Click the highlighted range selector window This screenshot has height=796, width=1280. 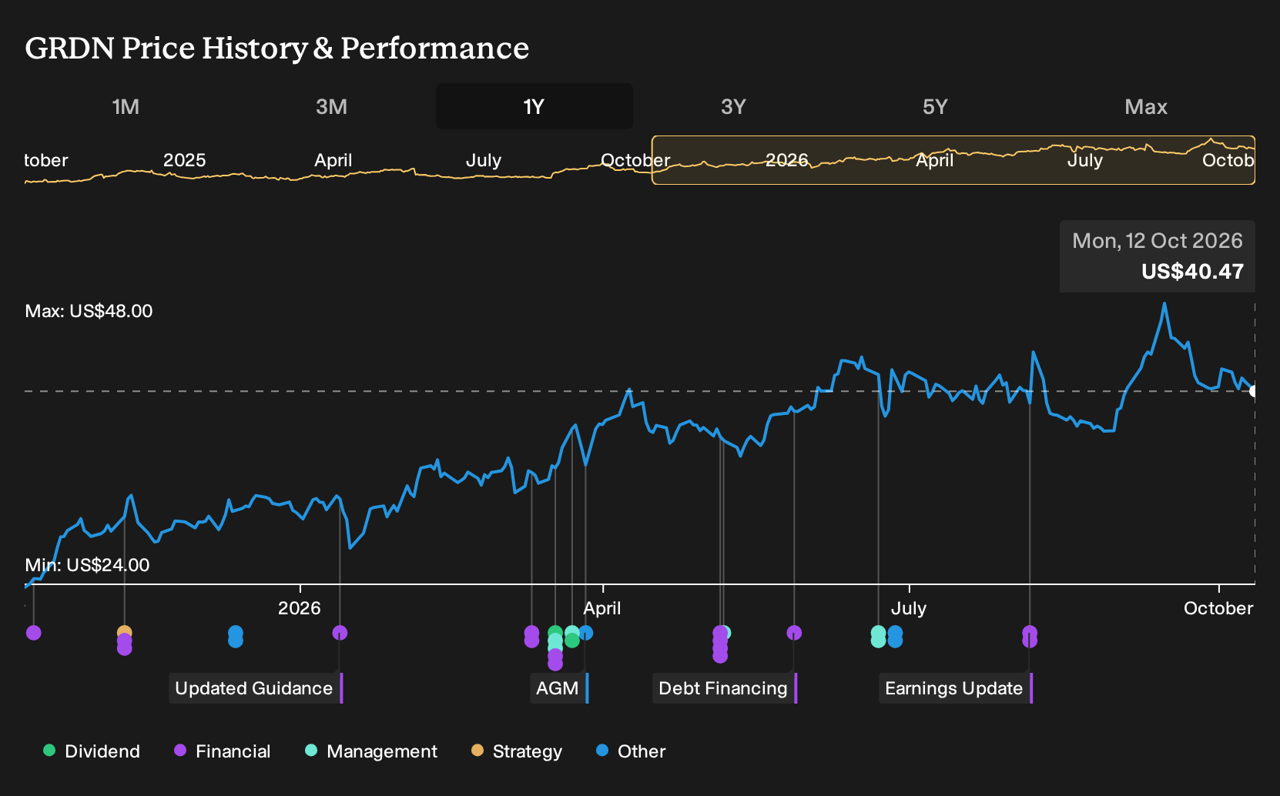tap(953, 160)
